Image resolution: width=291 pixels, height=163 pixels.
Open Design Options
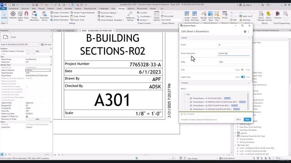tap(156, 16)
